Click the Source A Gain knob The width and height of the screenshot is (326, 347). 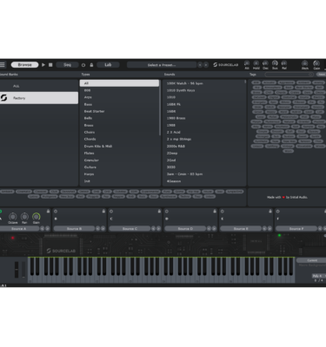pos(37,216)
